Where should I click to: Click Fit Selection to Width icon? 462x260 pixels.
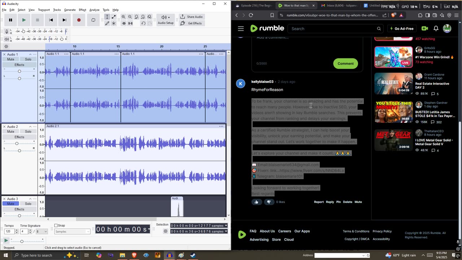tap(136, 17)
